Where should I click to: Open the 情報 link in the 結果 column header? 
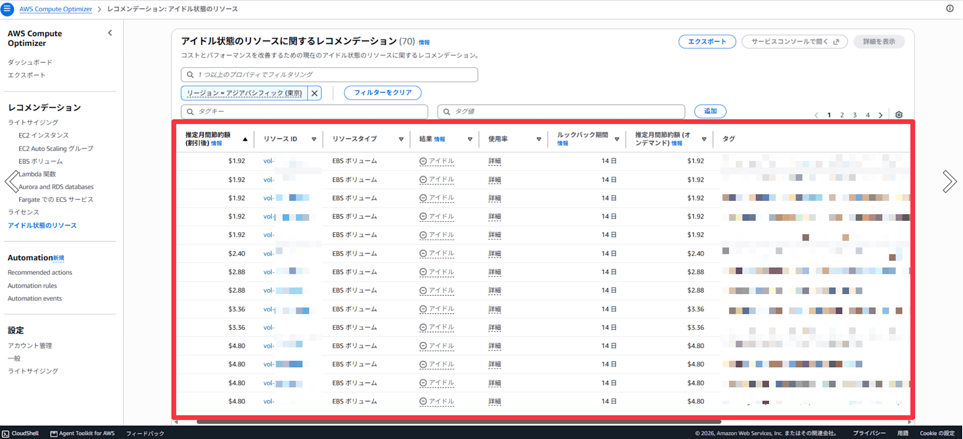point(440,140)
